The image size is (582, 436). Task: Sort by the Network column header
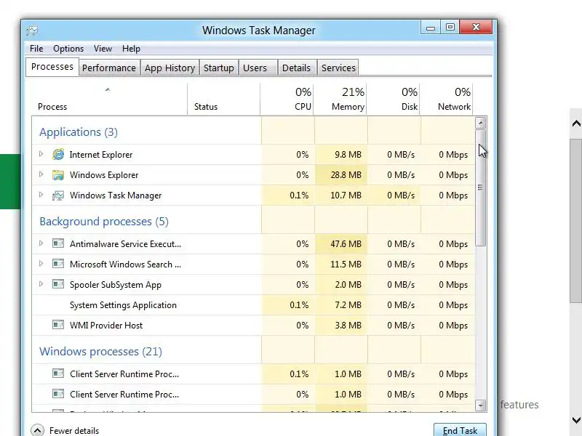click(447, 100)
